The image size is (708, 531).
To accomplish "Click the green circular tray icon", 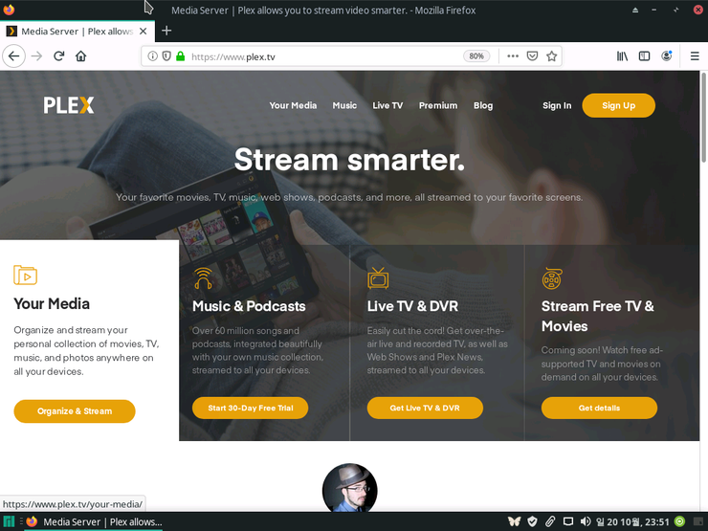I will pyautogui.click(x=679, y=521).
